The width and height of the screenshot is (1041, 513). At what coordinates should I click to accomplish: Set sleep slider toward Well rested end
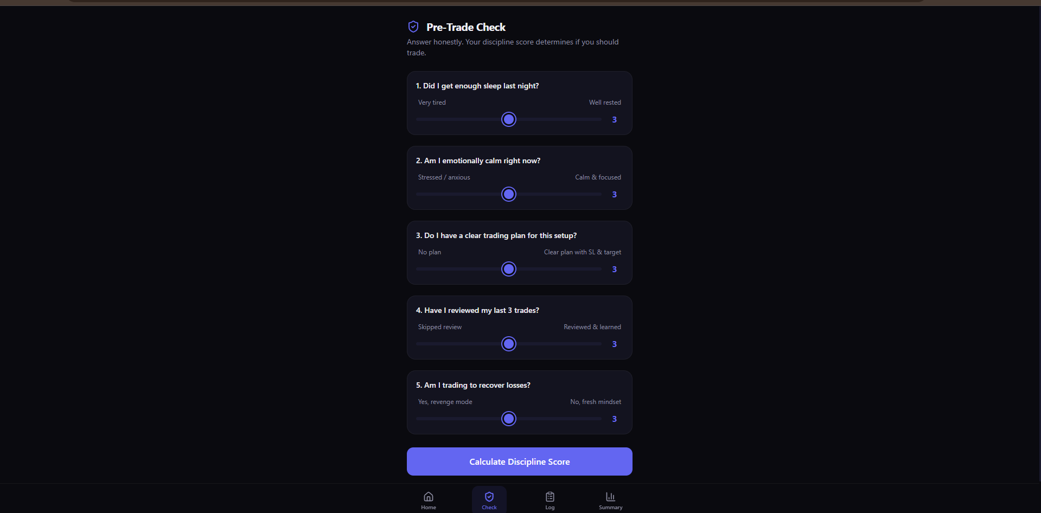(594, 119)
